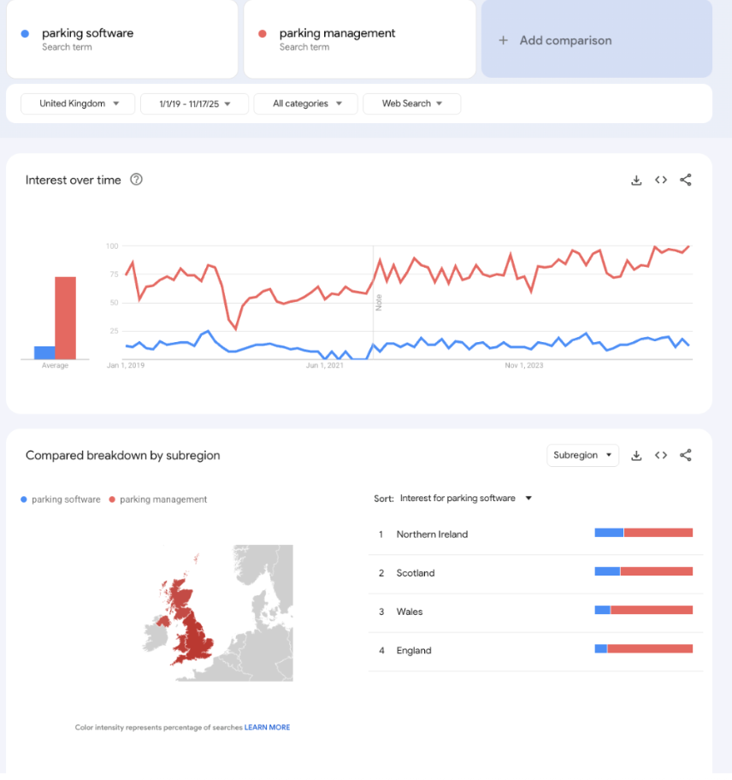Download Interest over time data
Screen dimensions: 732x780
click(x=636, y=180)
